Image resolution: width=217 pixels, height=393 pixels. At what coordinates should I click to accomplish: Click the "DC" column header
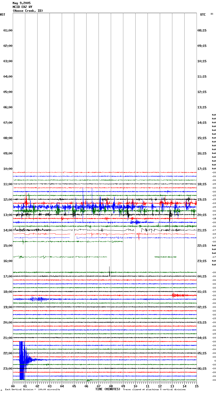212,14
